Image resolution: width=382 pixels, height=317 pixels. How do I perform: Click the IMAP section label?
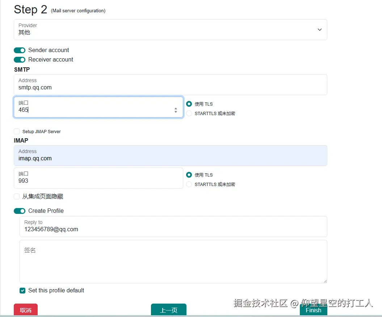point(21,140)
